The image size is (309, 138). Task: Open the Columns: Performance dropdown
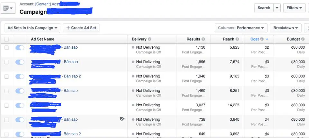pos(241,28)
